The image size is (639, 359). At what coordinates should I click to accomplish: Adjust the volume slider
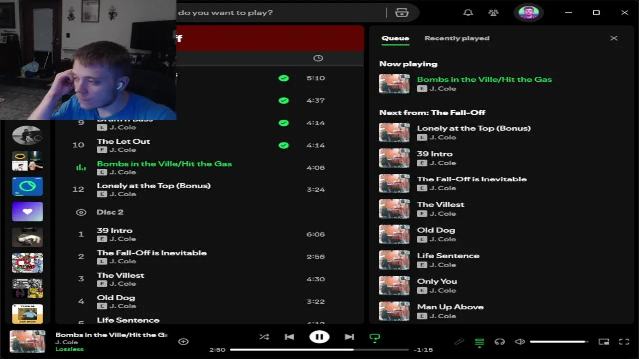pyautogui.click(x=559, y=342)
